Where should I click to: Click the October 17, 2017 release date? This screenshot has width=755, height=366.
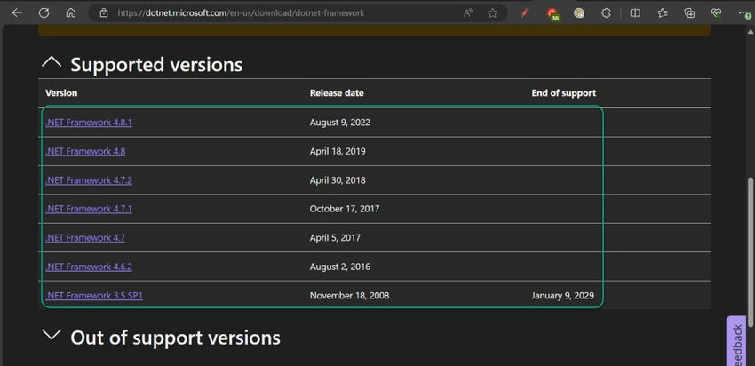point(345,209)
